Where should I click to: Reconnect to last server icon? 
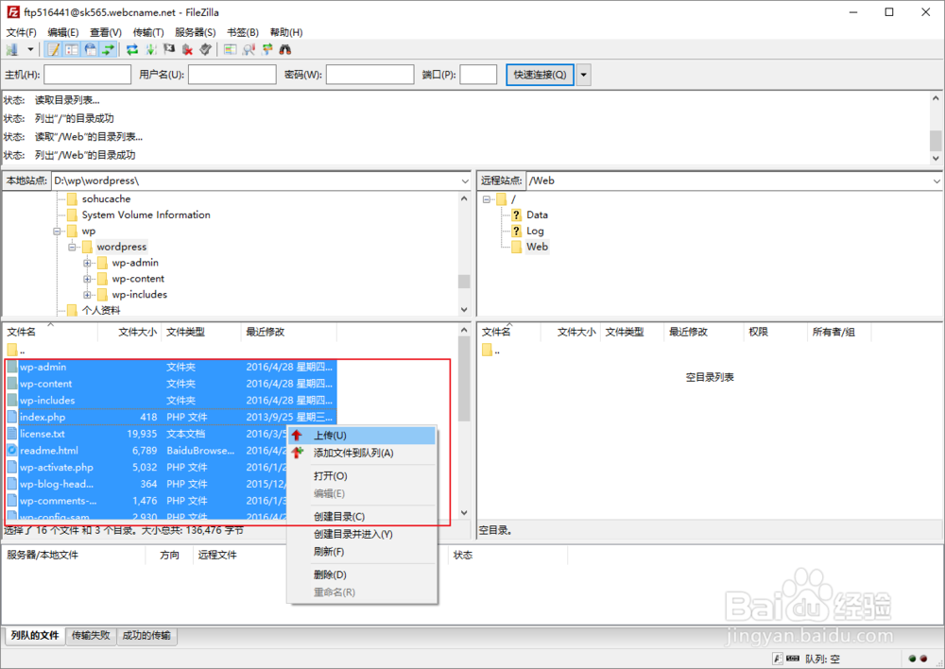pyautogui.click(x=205, y=50)
